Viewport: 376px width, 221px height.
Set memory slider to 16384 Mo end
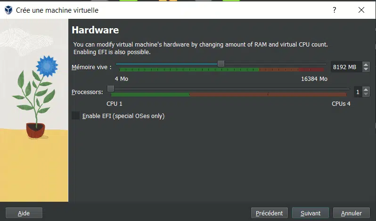tap(326, 64)
